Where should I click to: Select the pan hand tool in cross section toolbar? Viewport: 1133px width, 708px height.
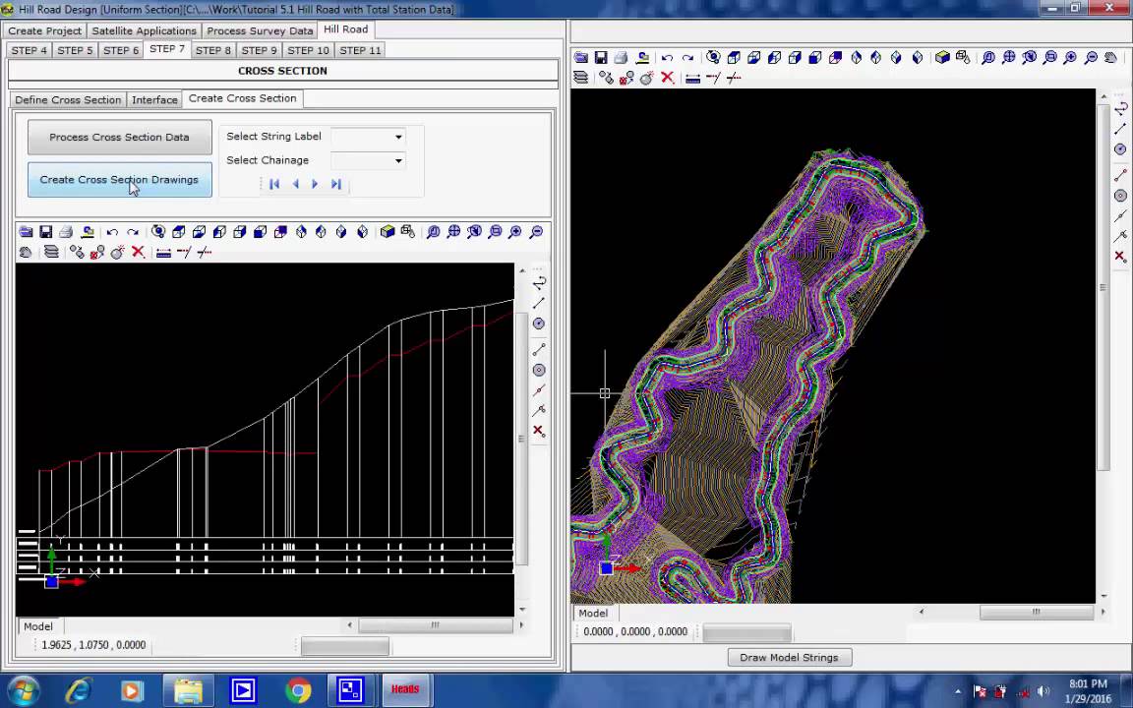point(26,252)
